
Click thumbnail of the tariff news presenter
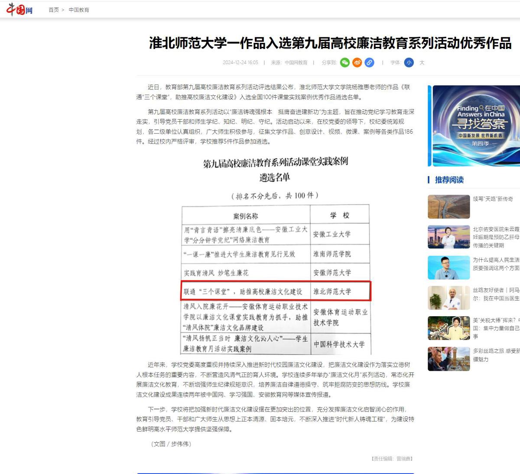[x=448, y=328]
